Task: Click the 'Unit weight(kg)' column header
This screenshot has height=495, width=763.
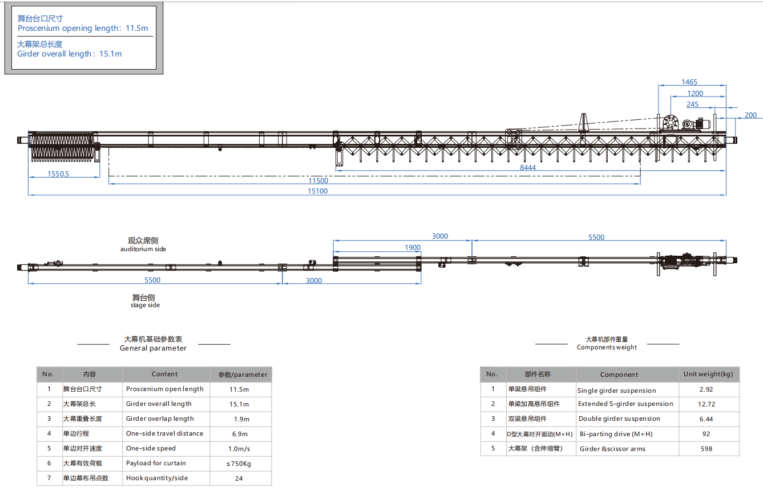Action: coord(708,374)
